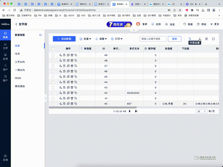Open the 批量 dropdown menu
Viewport: 223px width, 167px height.
pyautogui.click(x=85, y=39)
